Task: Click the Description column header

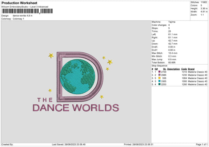Action: (173, 69)
